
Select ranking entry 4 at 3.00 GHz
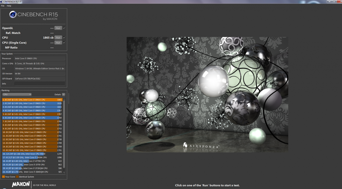32,110
